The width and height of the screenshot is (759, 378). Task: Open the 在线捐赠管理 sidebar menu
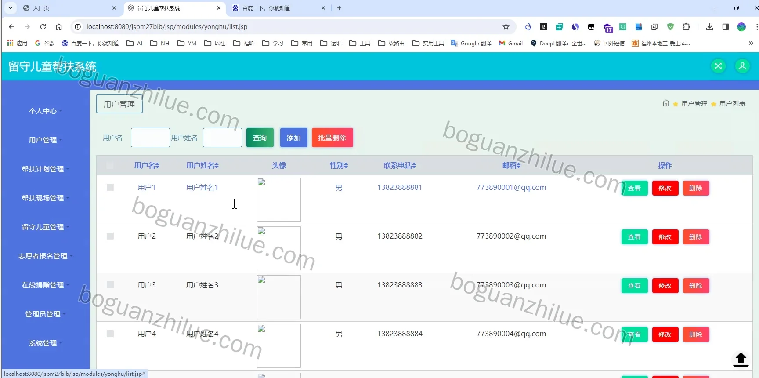(45, 285)
